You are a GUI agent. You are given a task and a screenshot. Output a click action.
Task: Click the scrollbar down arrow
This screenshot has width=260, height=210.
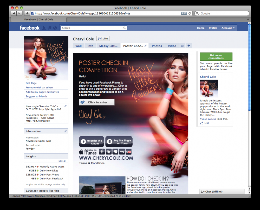coord(249,192)
